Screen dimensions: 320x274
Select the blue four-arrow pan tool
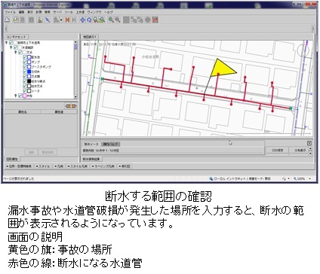tap(82, 20)
